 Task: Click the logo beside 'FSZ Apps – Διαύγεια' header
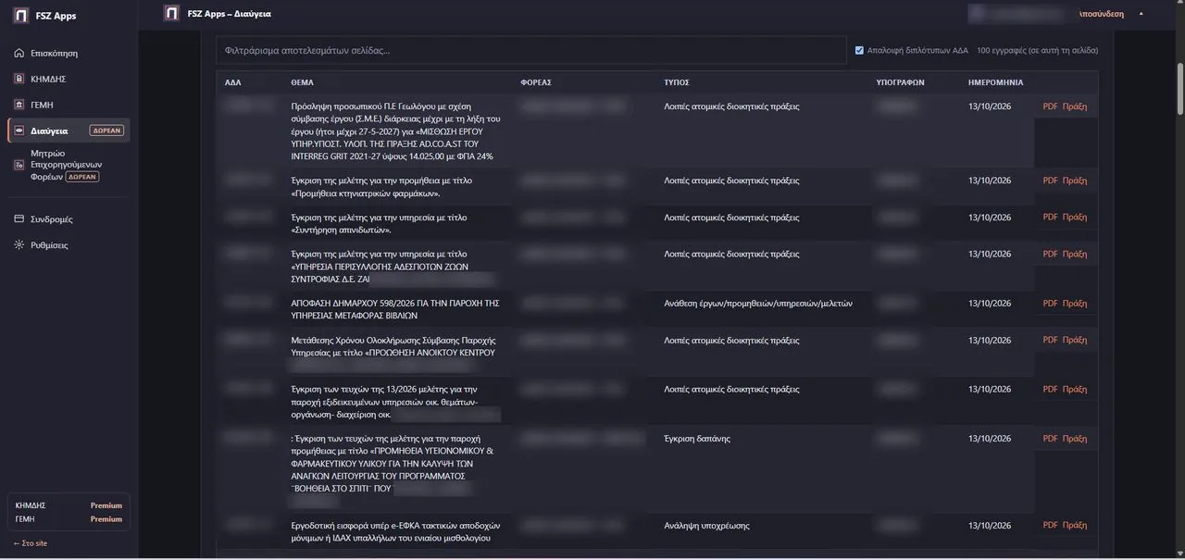click(x=171, y=13)
